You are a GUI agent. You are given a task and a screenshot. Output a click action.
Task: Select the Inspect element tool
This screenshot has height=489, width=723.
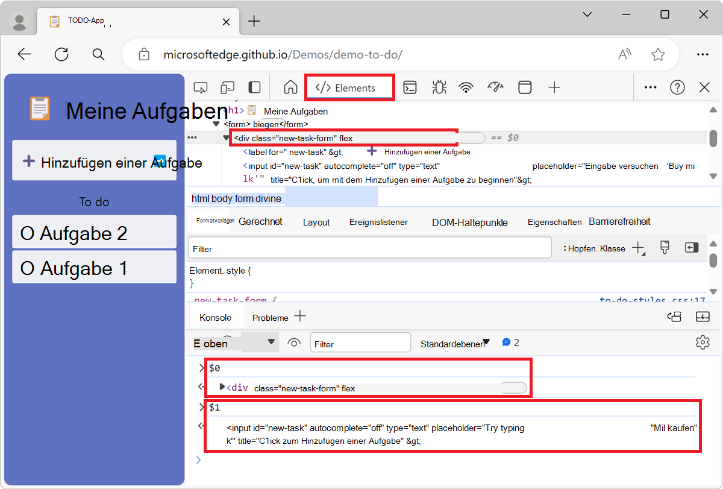tap(201, 87)
